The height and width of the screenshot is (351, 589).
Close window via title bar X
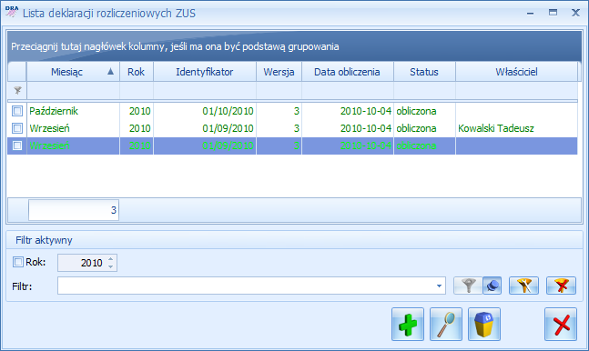575,13
